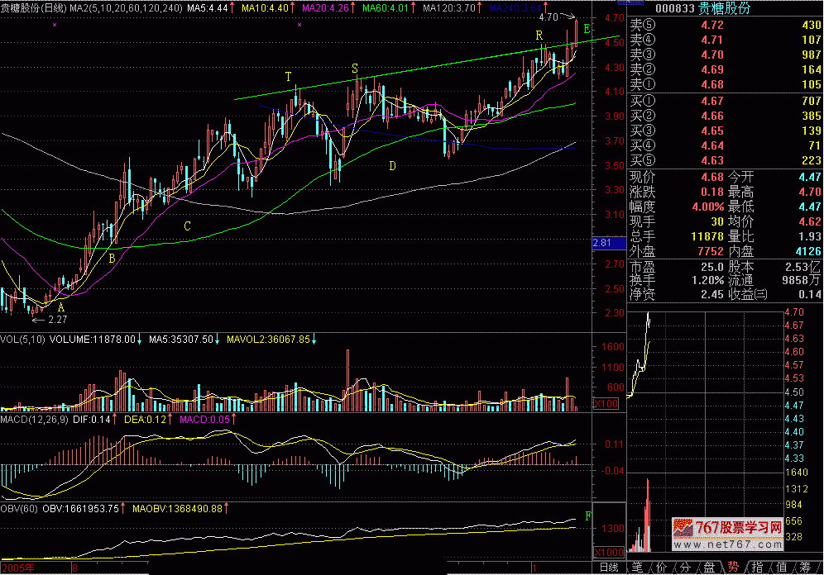Click the highlighted 势 tab
This screenshot has width=824, height=575.
[x=734, y=568]
